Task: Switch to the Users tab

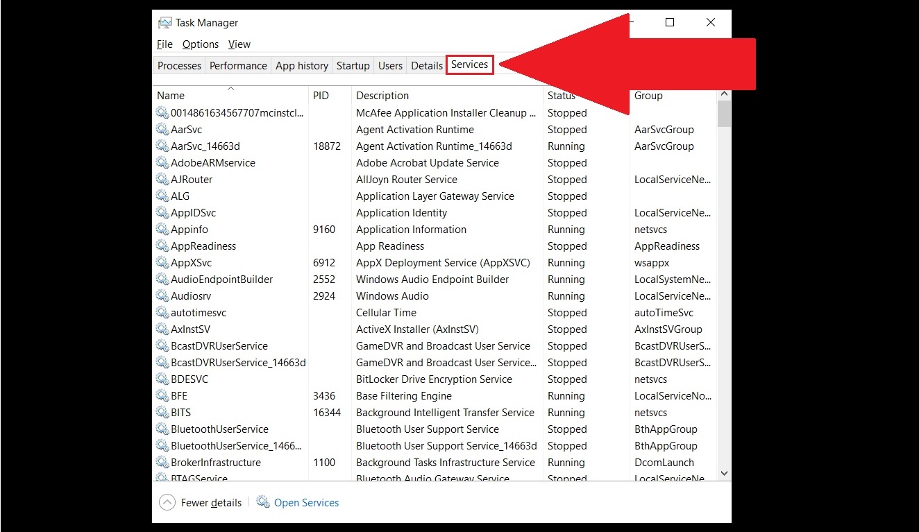Action: [x=390, y=65]
